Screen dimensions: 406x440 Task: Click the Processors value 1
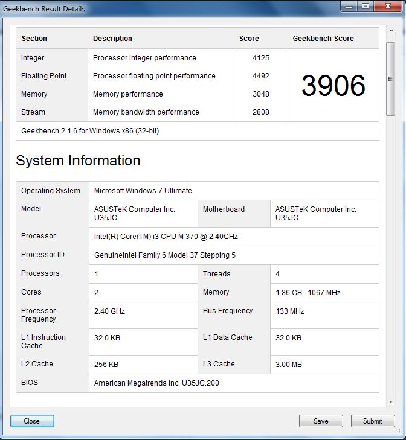point(97,274)
